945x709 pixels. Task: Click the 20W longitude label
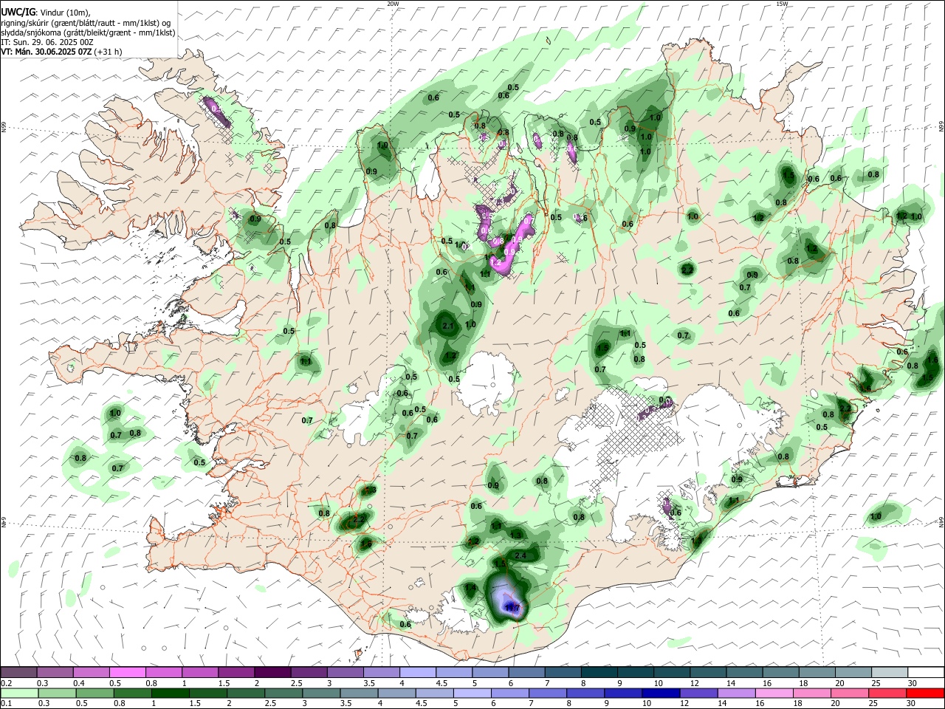tap(393, 4)
